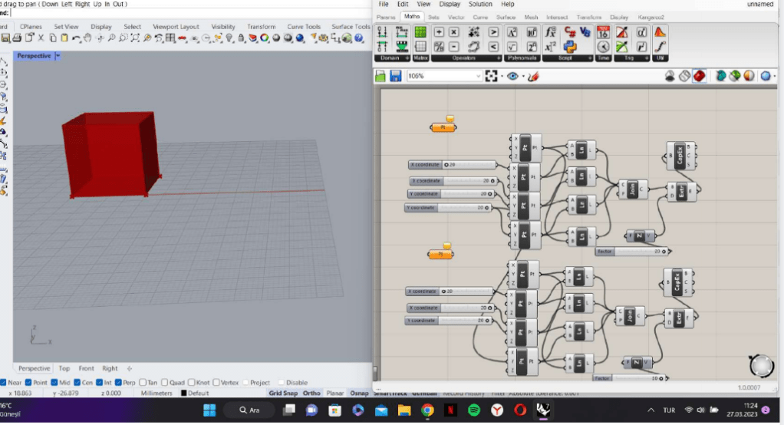Select the C# script component icon

pyautogui.click(x=571, y=31)
